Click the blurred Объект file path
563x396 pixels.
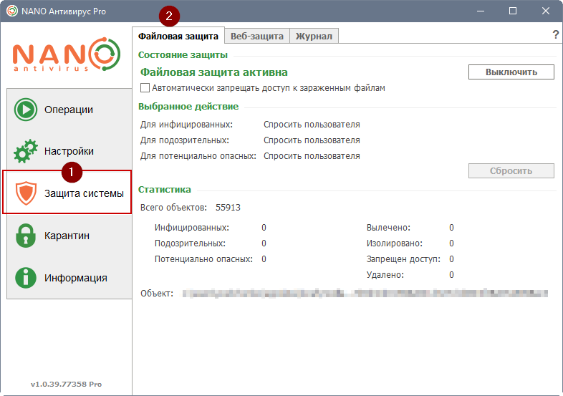click(365, 293)
